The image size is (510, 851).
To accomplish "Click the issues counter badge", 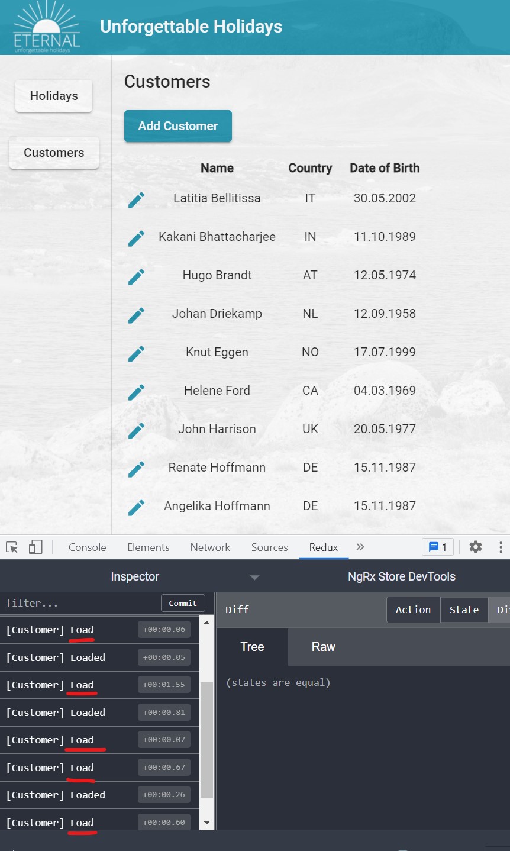I will [x=437, y=547].
